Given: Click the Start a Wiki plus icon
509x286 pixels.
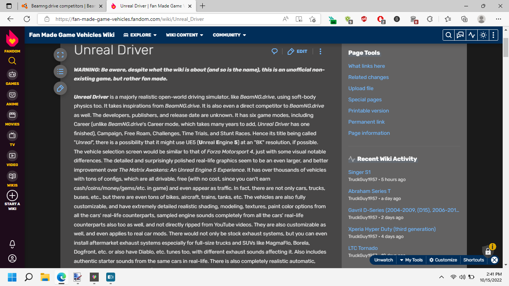Looking at the screenshot, I should click(x=12, y=196).
